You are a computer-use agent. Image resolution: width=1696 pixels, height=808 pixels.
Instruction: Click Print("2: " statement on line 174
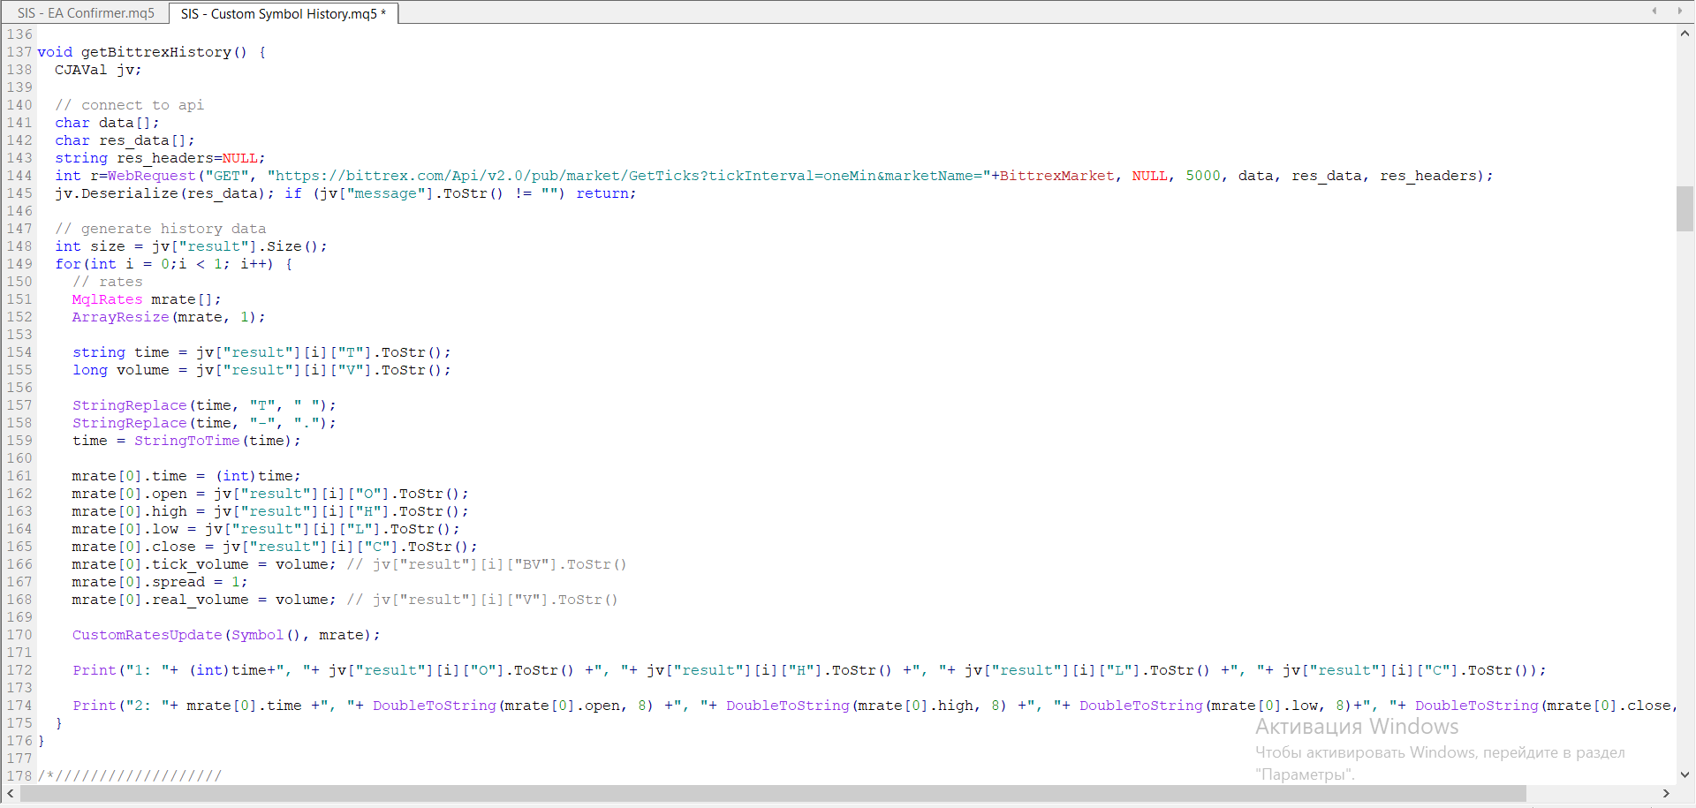pos(874,706)
